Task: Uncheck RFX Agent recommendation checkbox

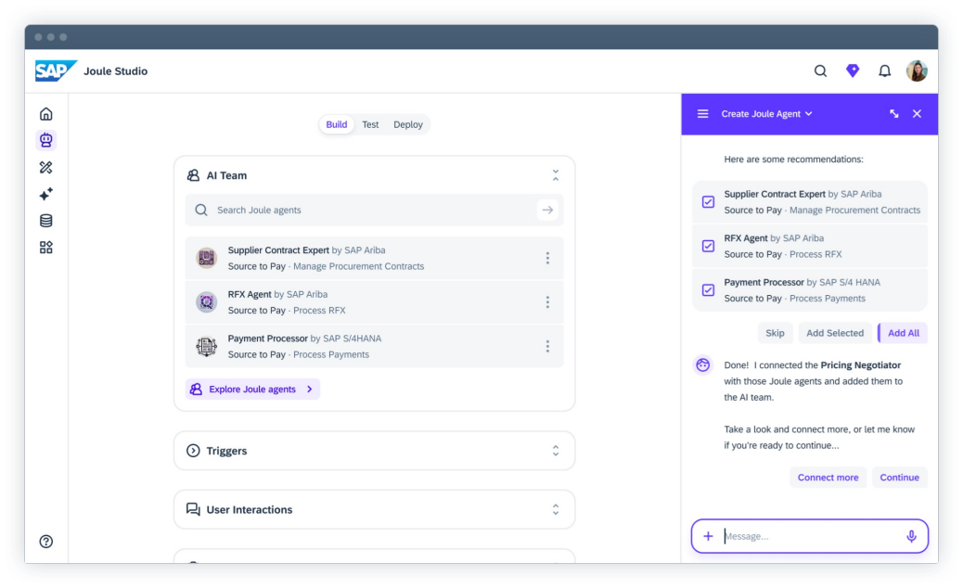Action: pos(708,246)
